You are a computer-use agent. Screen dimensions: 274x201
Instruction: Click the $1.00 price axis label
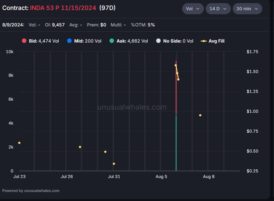(x=252, y=111)
